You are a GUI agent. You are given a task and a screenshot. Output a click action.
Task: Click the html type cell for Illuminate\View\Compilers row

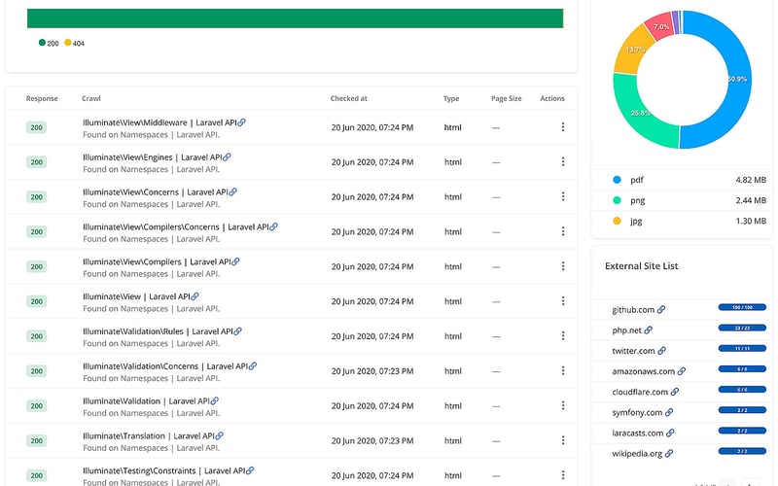[452, 266]
